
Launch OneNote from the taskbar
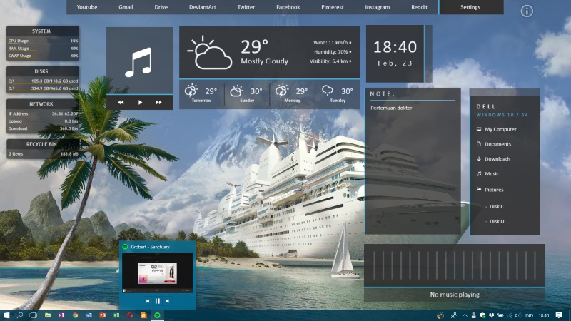click(61, 315)
